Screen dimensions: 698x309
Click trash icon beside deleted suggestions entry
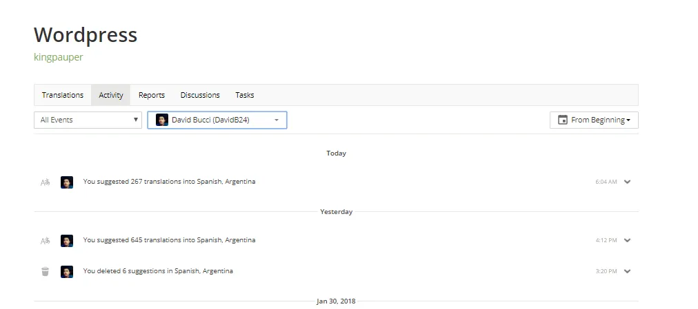(45, 271)
